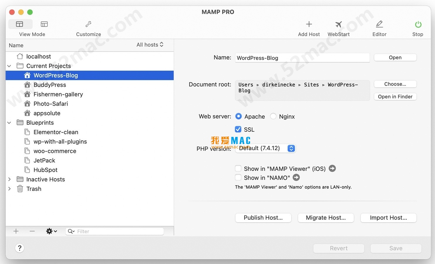Open the filter search options magnifier dropdown
This screenshot has width=435, height=264.
click(x=71, y=231)
